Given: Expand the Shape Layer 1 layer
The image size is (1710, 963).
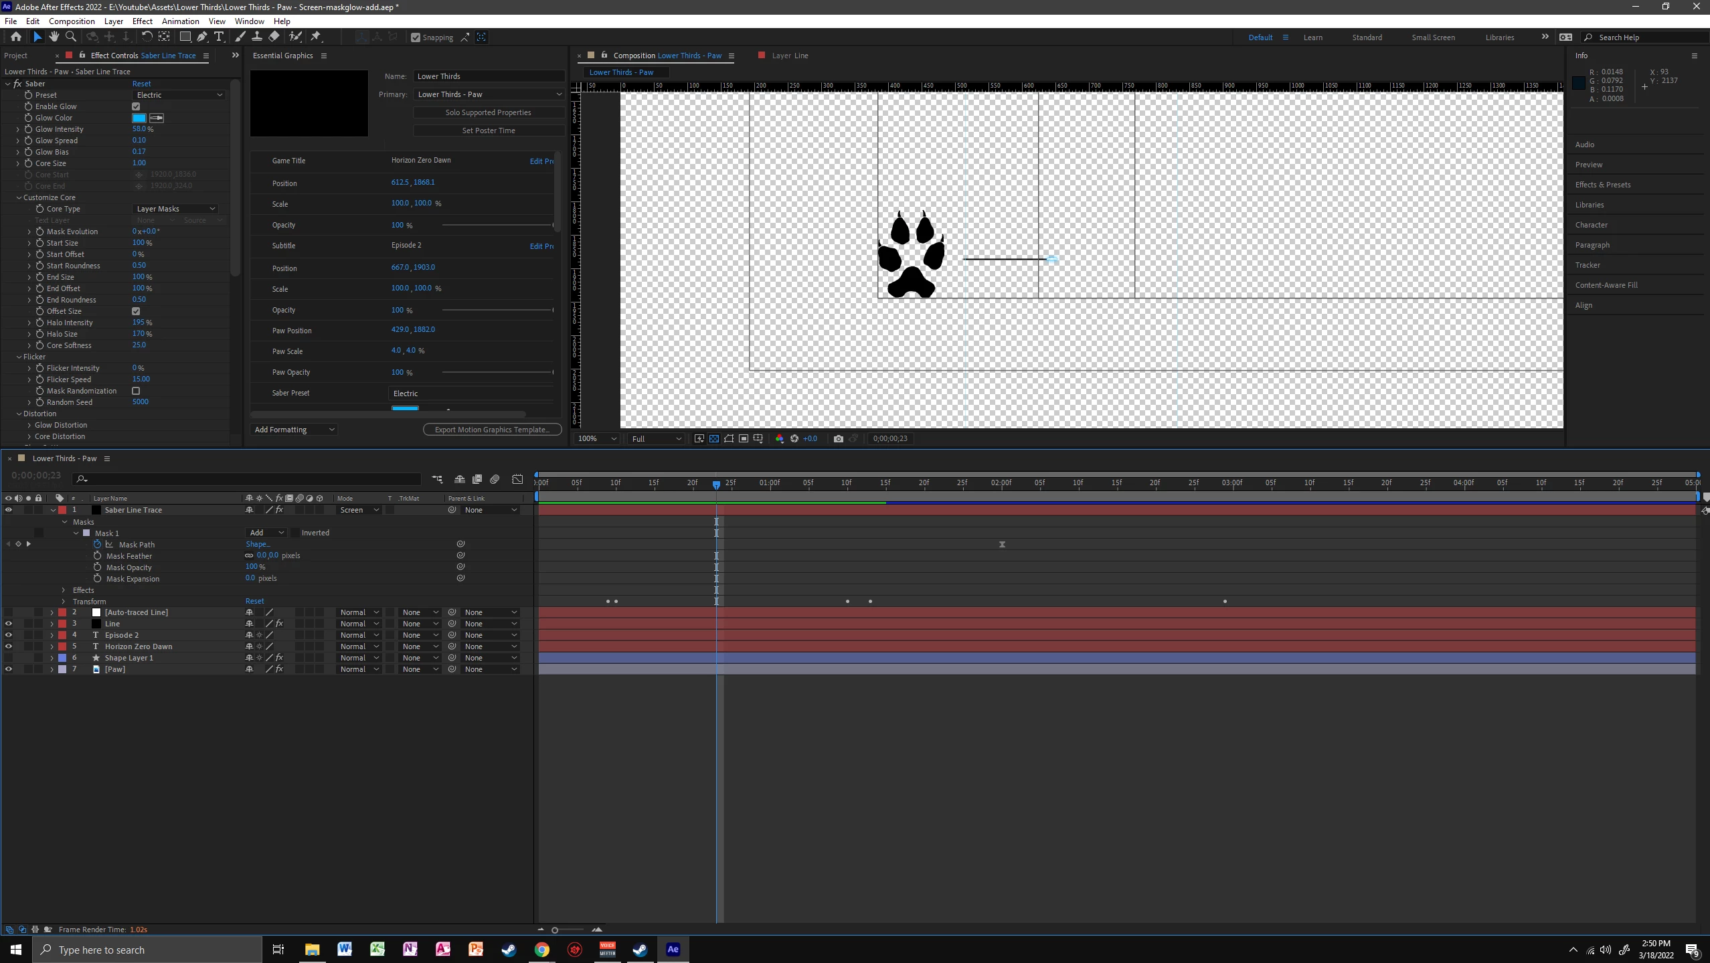Looking at the screenshot, I should click(x=52, y=658).
